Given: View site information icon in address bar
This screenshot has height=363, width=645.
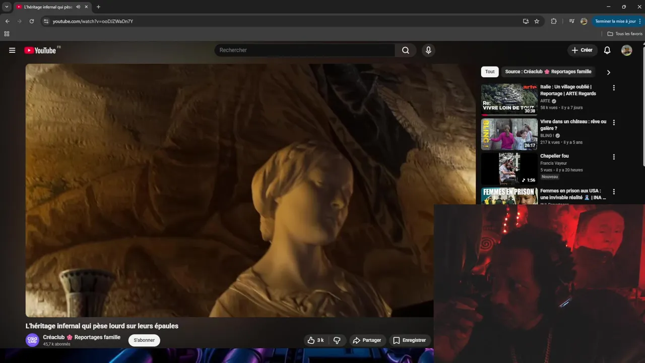Looking at the screenshot, I should (46, 21).
